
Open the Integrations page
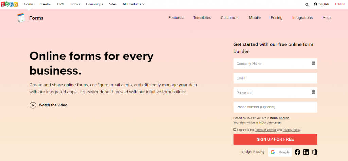click(x=302, y=18)
